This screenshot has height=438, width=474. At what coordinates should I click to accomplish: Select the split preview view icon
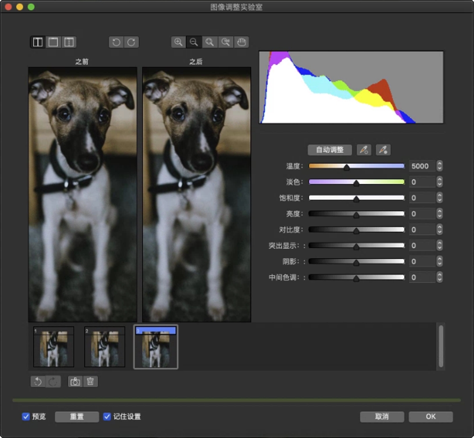(x=69, y=42)
